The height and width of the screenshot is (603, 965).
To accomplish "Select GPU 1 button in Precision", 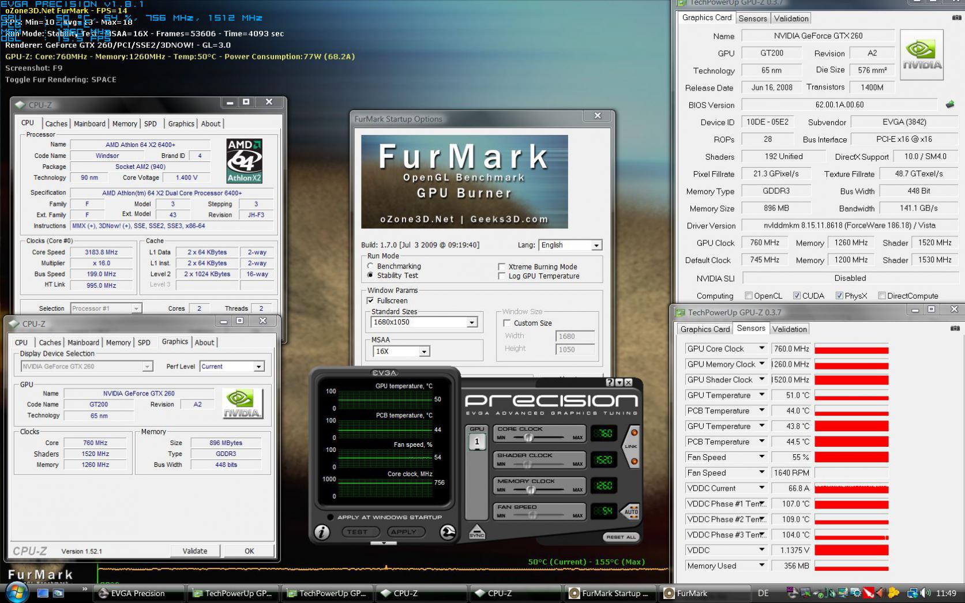I will 477,442.
